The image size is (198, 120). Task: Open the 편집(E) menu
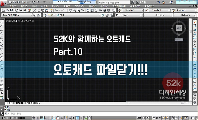[24, 6]
